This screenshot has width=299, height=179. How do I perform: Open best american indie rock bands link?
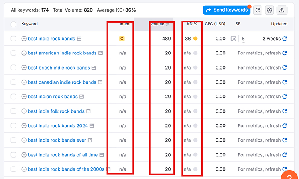62,53
